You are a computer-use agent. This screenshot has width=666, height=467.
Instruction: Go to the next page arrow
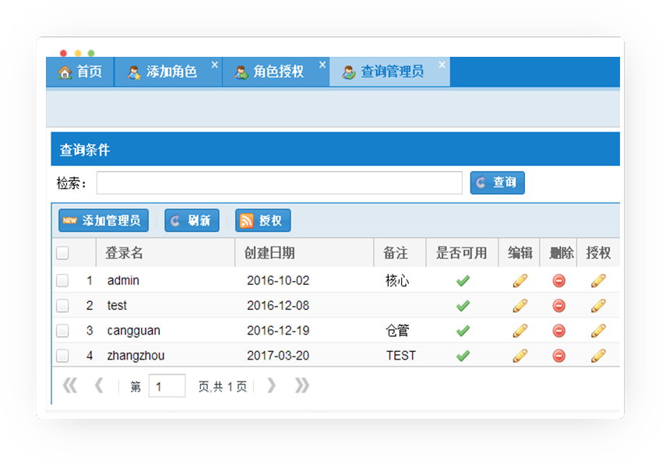click(x=271, y=386)
